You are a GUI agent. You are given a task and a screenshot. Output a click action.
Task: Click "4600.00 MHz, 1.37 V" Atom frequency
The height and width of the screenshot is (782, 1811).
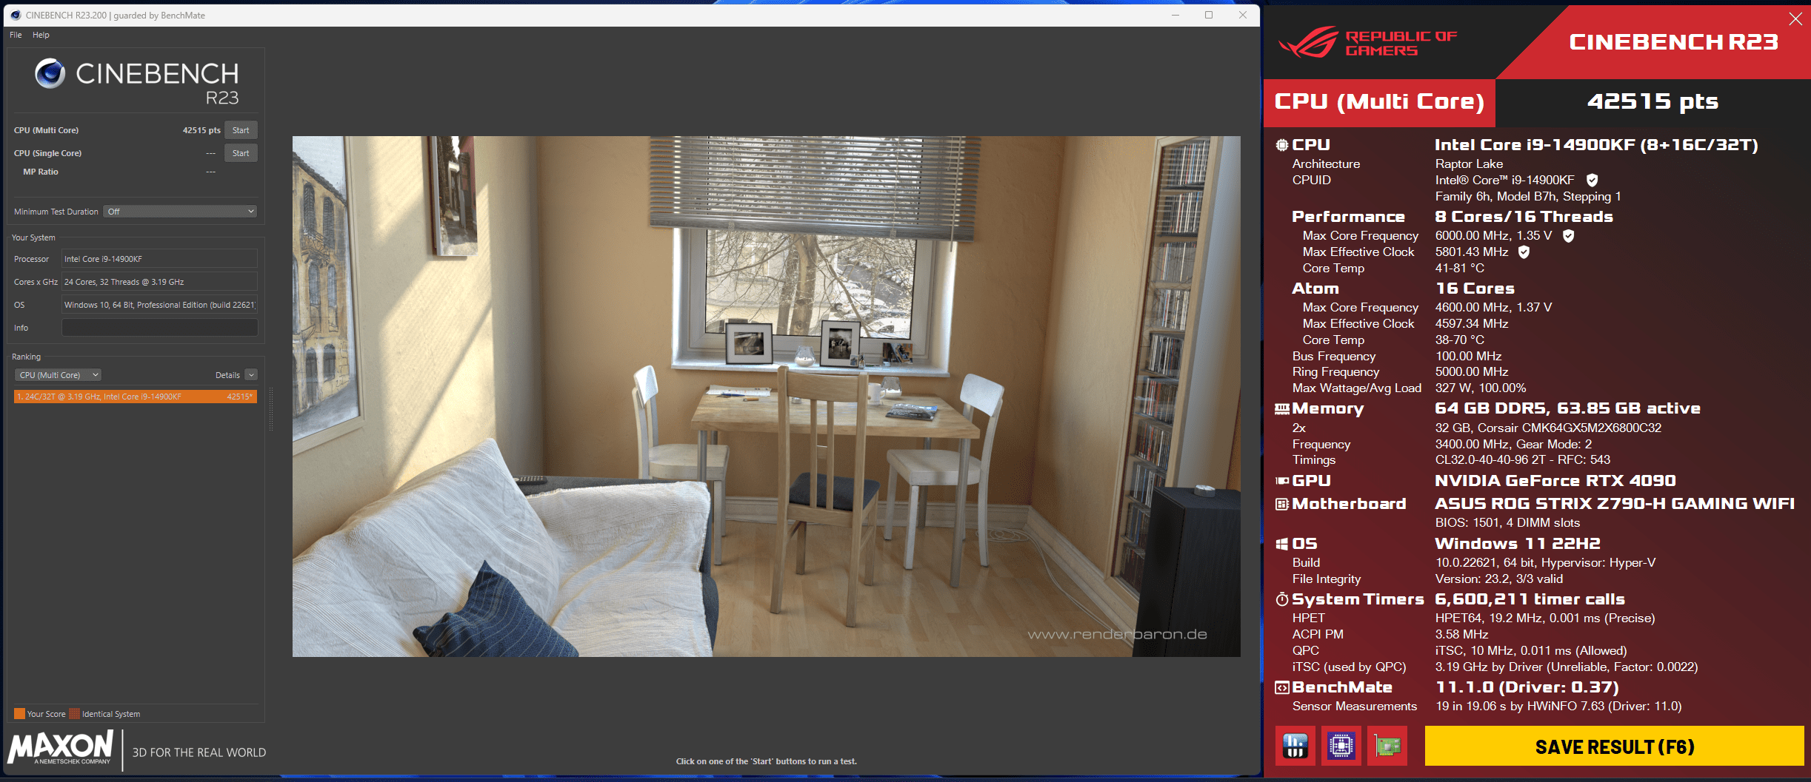(1493, 308)
